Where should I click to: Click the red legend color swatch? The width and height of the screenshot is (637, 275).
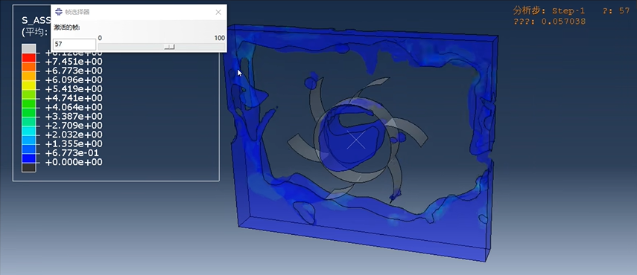tap(29, 57)
